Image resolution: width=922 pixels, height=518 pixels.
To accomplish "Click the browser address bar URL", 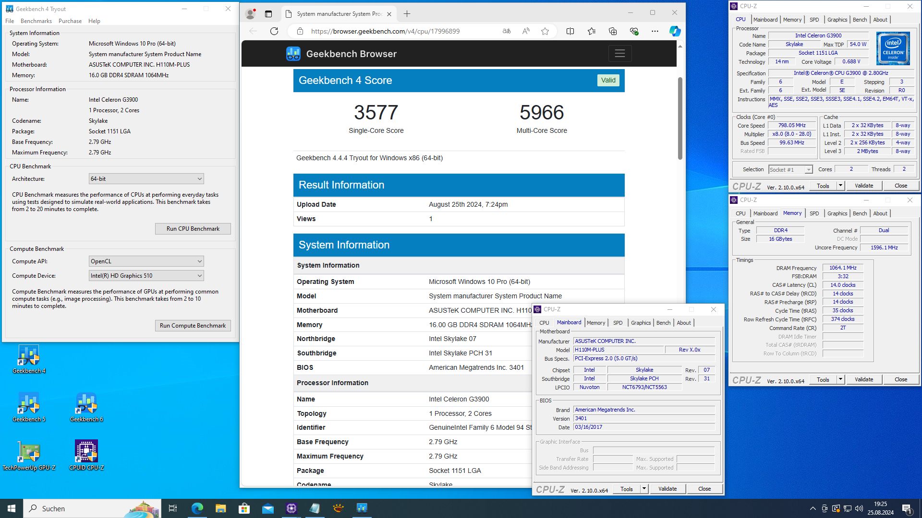I will click(385, 31).
